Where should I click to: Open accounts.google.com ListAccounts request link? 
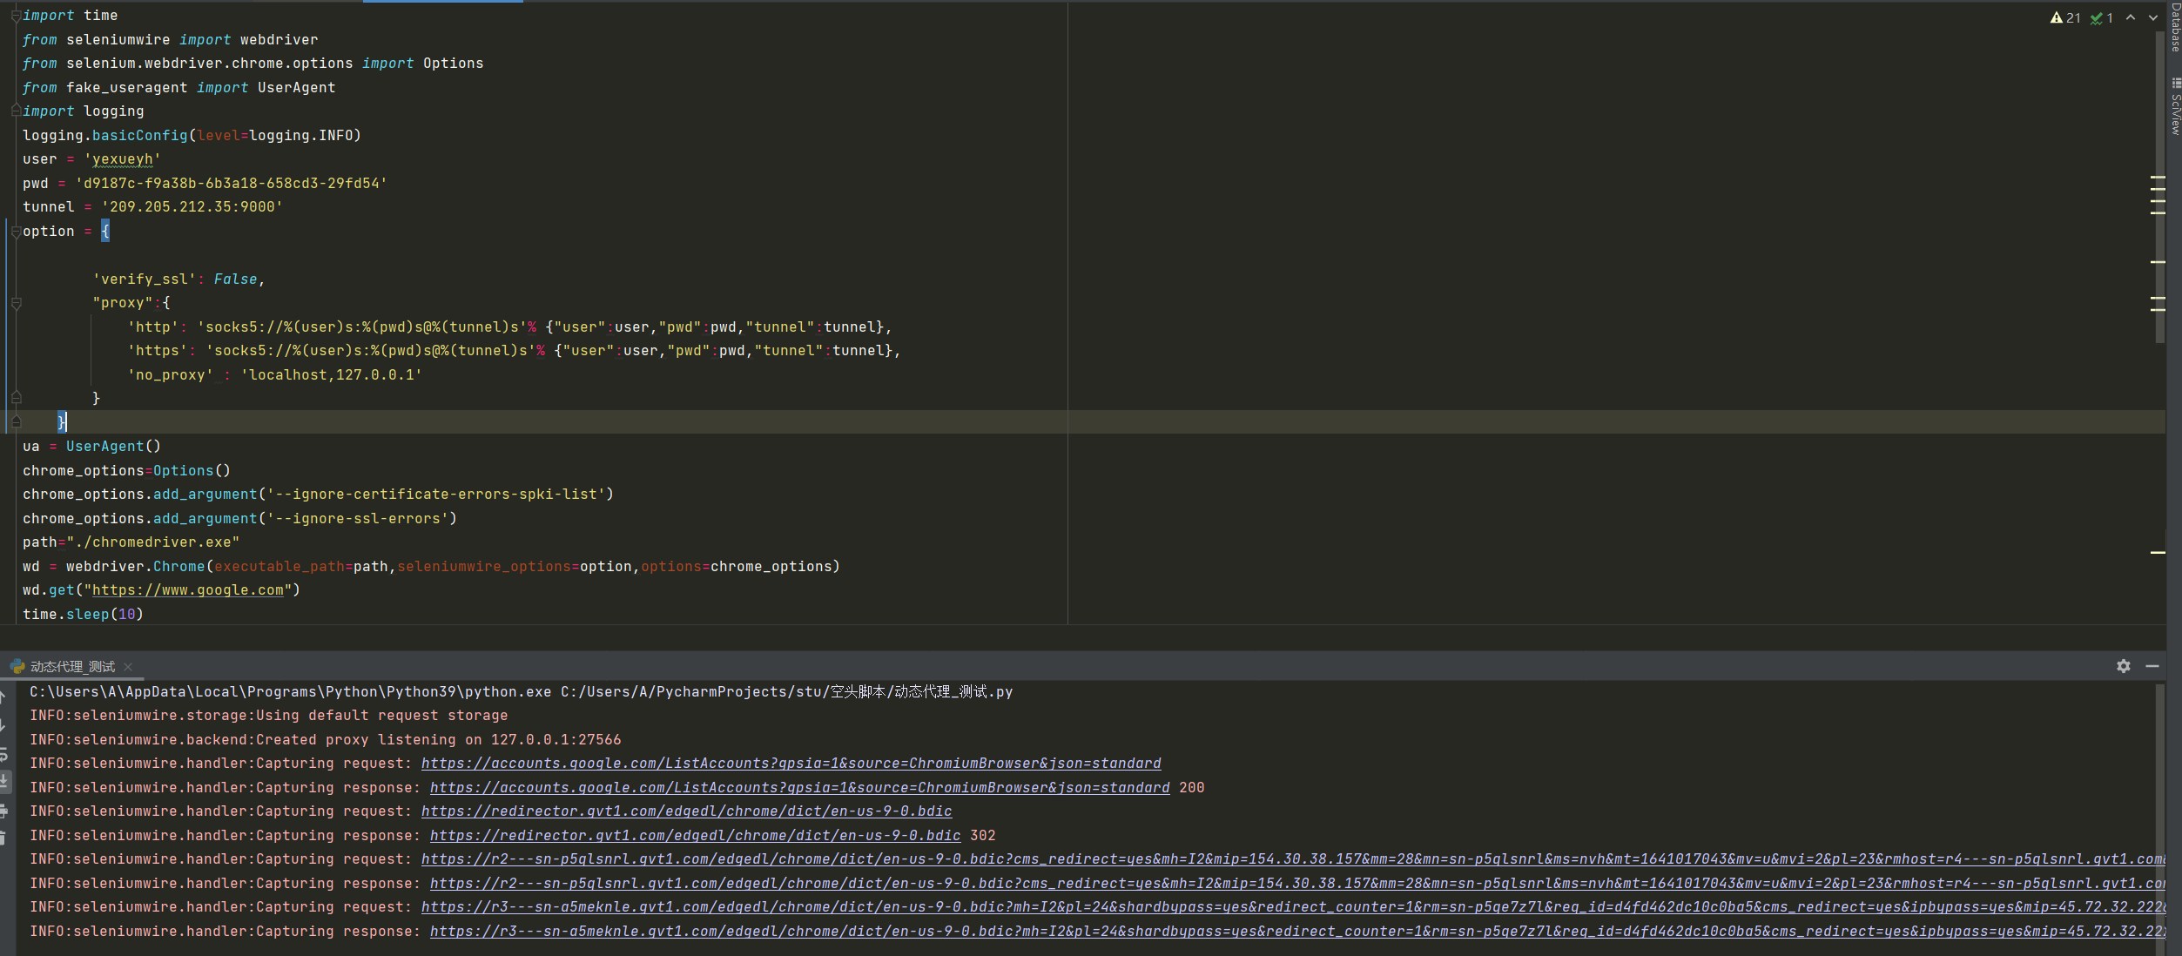coord(791,764)
